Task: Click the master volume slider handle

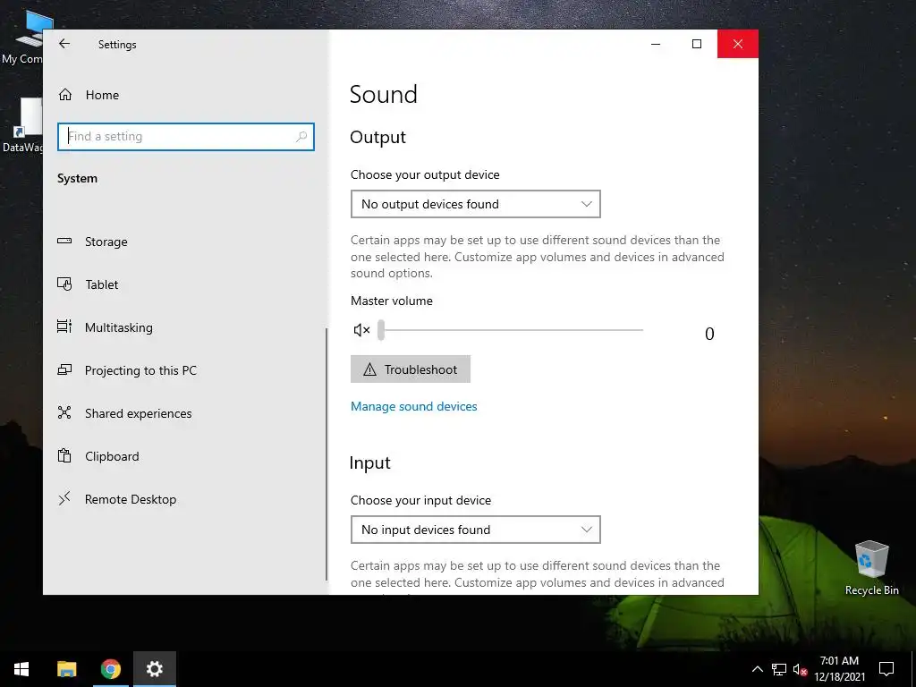Action: pyautogui.click(x=381, y=330)
